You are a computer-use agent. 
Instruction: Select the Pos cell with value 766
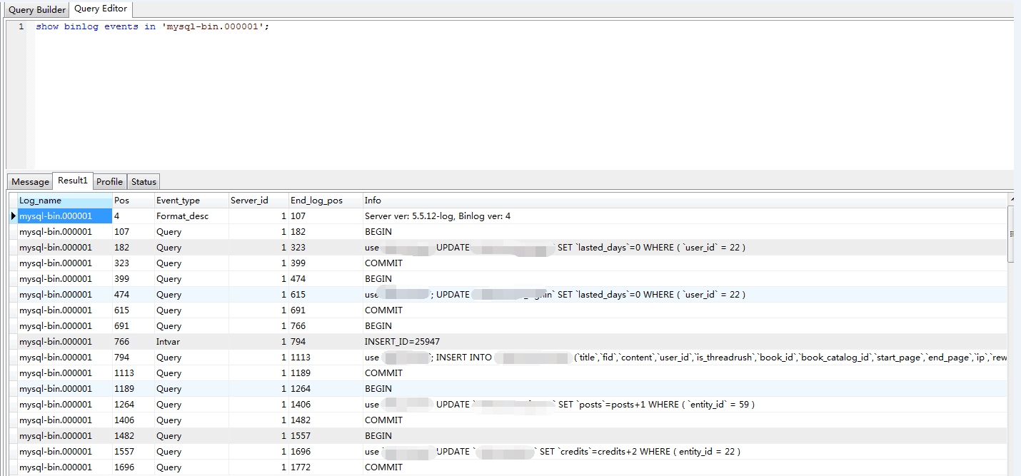[x=133, y=342]
